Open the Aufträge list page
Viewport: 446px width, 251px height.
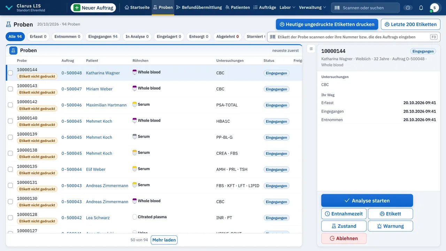click(x=264, y=7)
